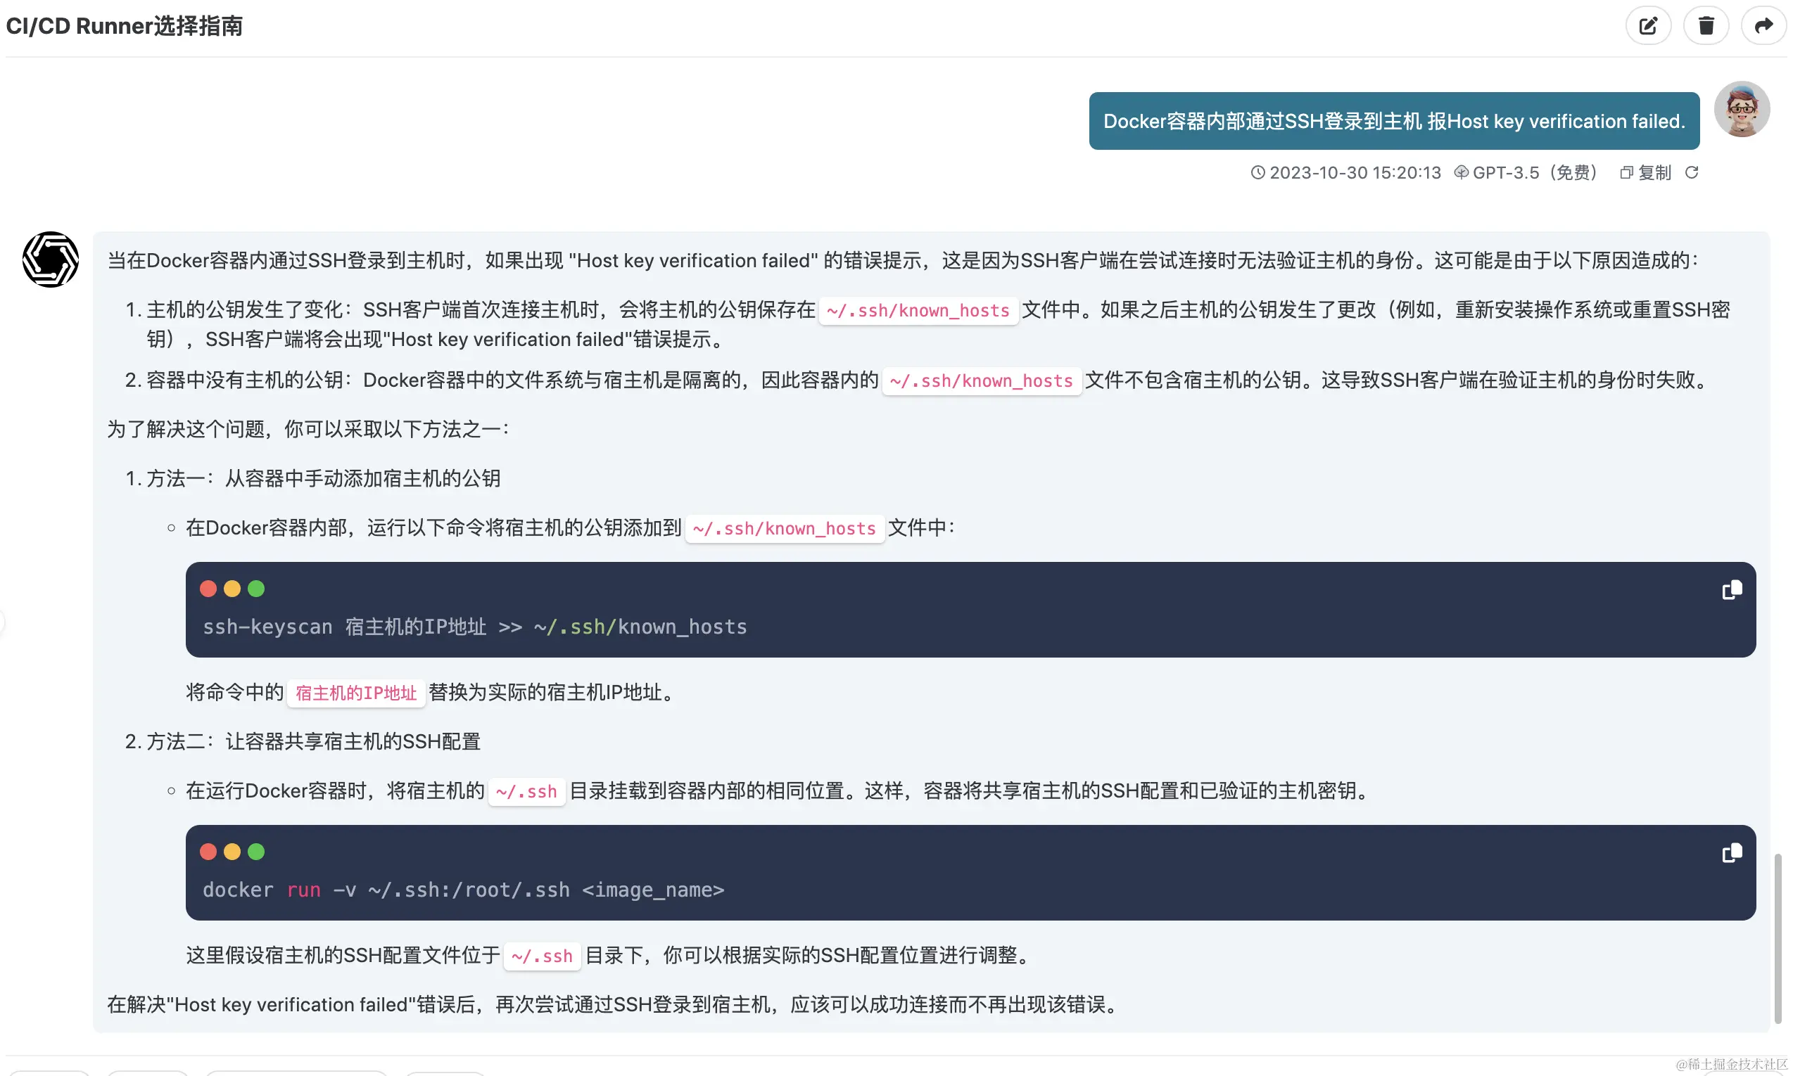Click the CI/CD Runner选择指南 title
The image size is (1793, 1076).
pyautogui.click(x=124, y=26)
